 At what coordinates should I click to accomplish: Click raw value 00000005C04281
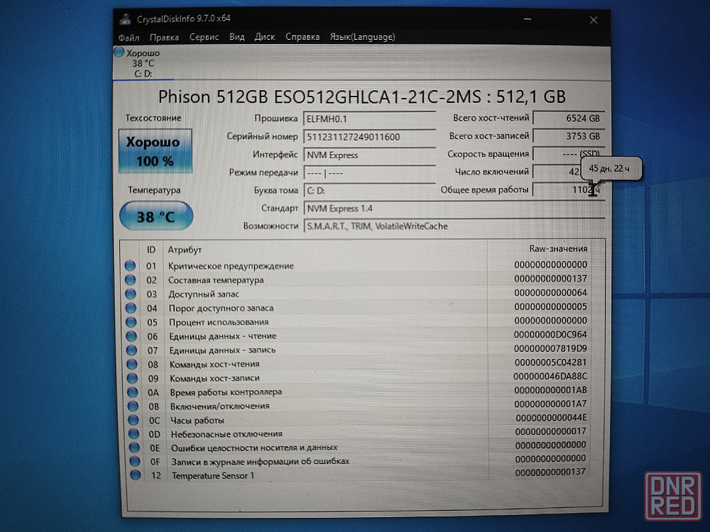click(551, 362)
